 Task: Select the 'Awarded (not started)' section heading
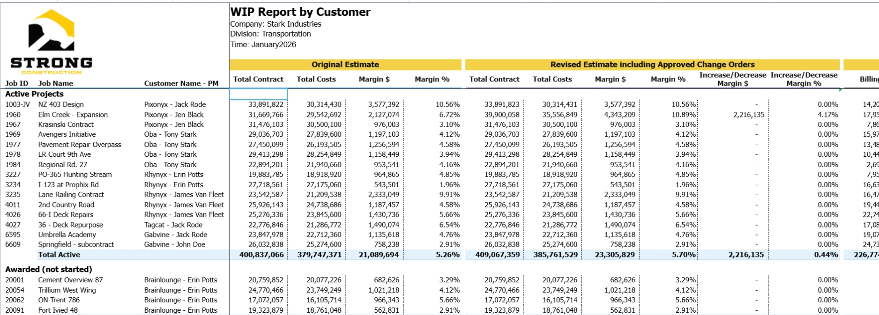pos(49,269)
